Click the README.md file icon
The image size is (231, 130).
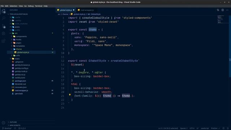(13, 84)
